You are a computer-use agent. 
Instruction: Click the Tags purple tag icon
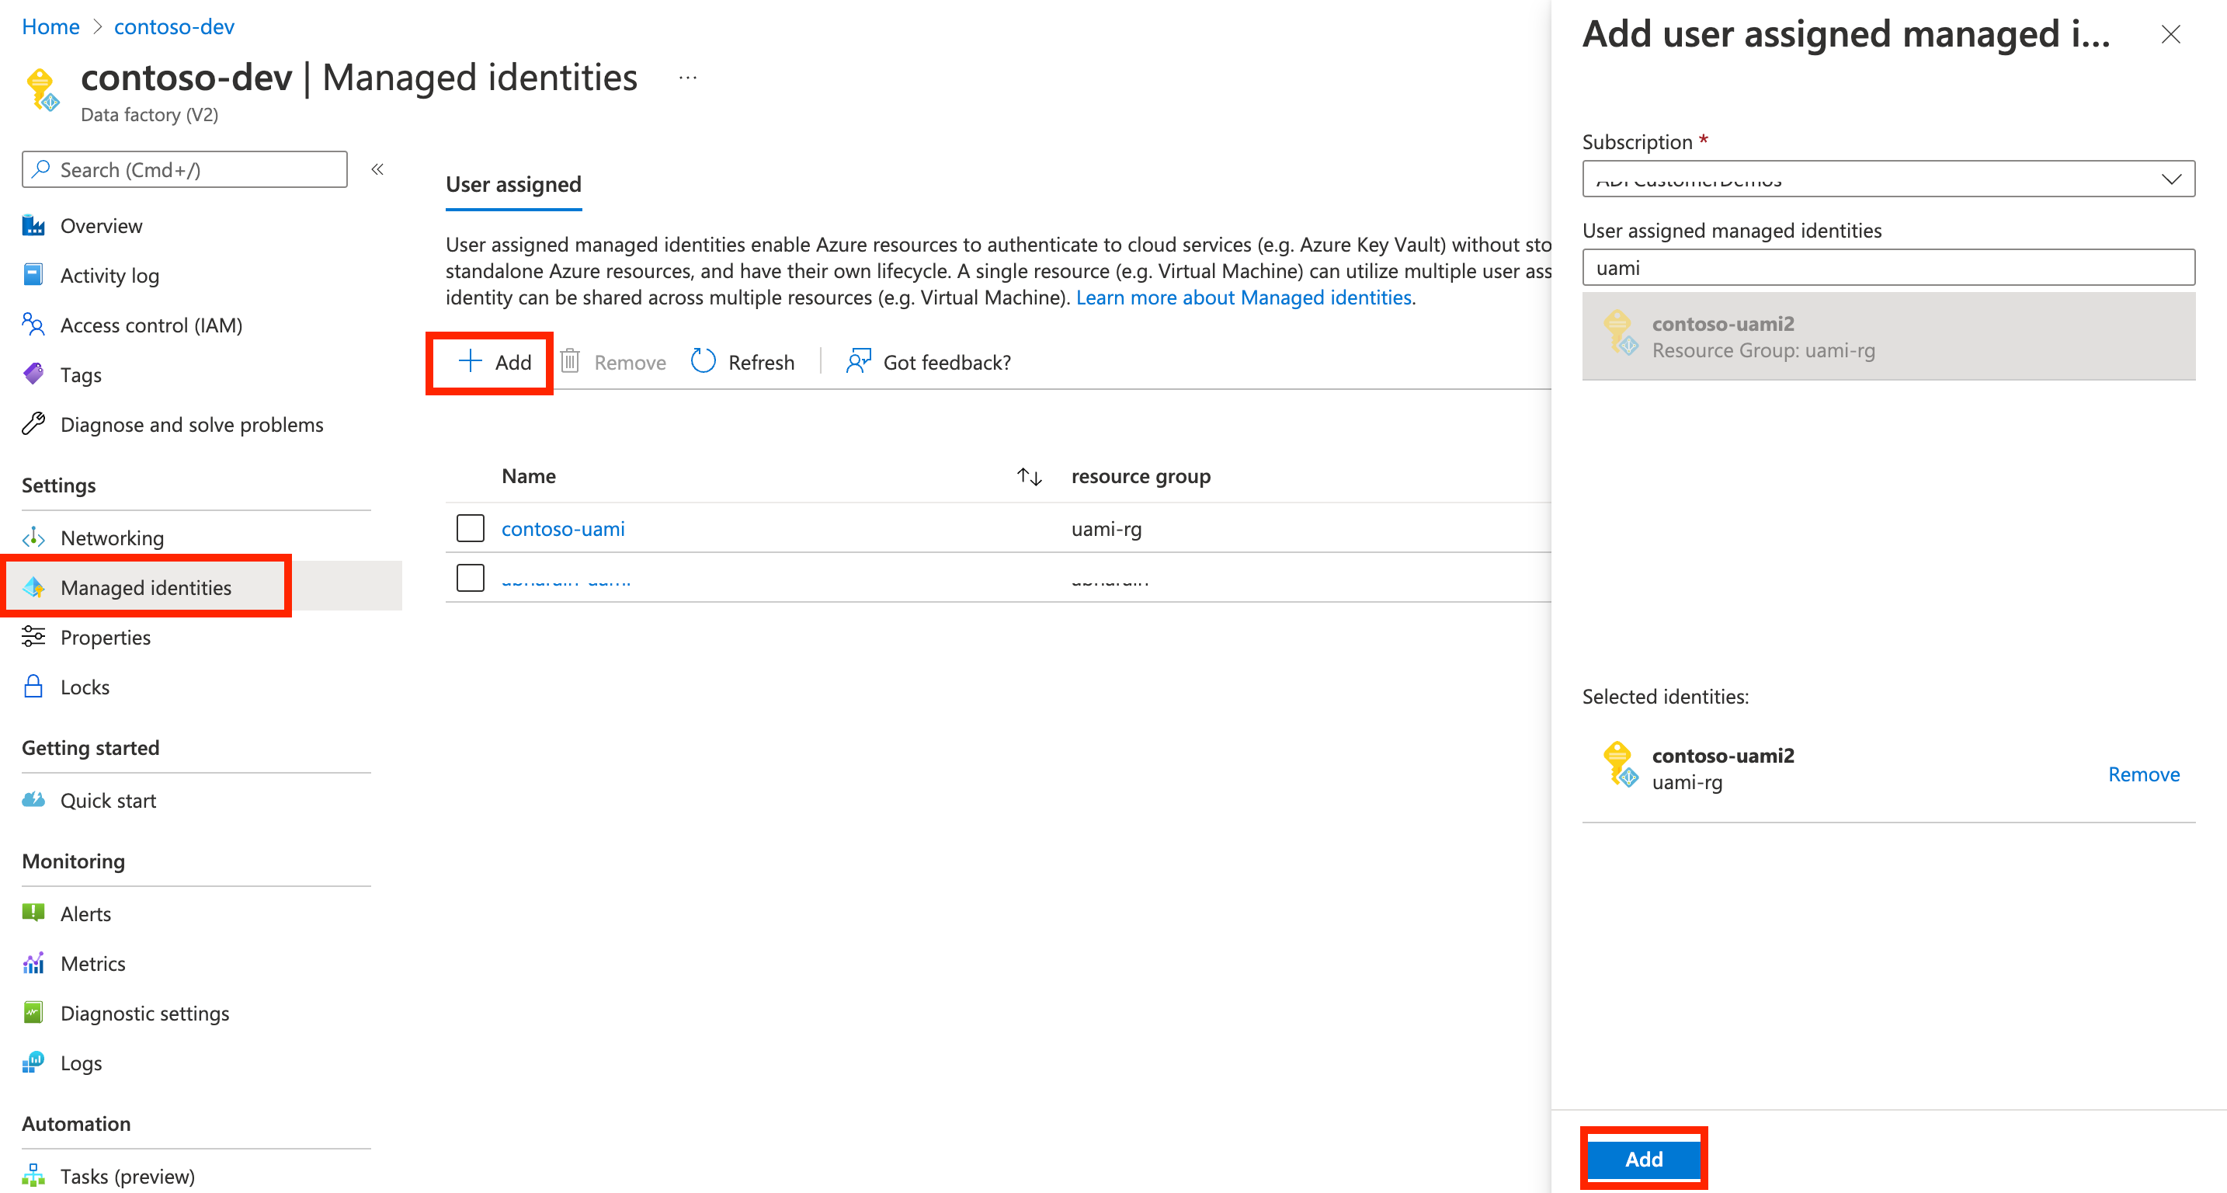[33, 374]
